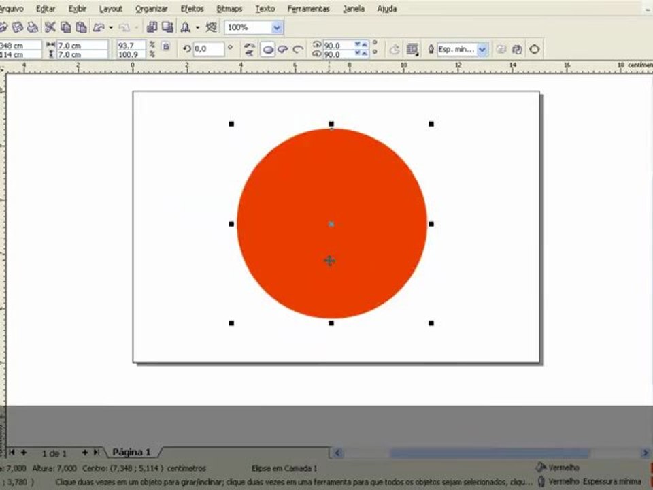Click the grayed Redo icon
The height and width of the screenshot is (490, 653).
(124, 27)
